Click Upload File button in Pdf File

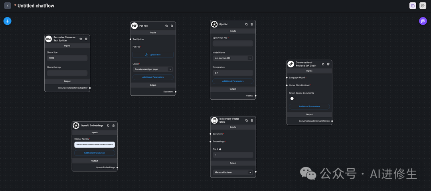click(x=153, y=55)
